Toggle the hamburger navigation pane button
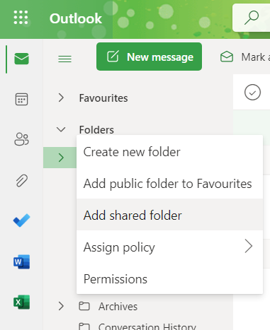Screen dimensions: 270x330 pos(64,59)
